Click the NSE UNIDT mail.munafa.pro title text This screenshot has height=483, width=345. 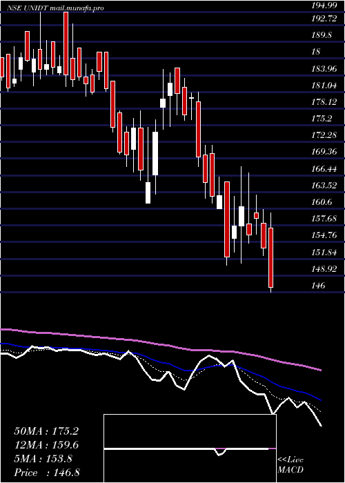point(56,8)
